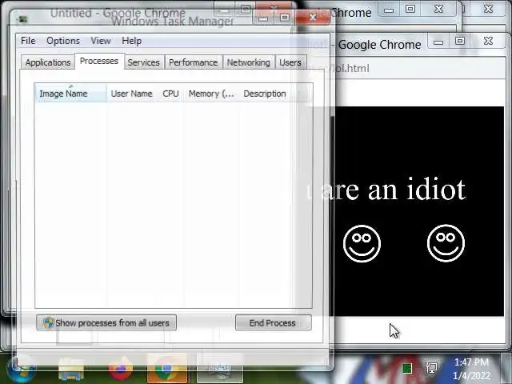Minimize the Chrome window behind the lol.html window
The width and height of the screenshot is (512, 384).
point(389,10)
